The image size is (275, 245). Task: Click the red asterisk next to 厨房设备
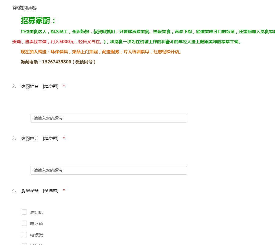[64, 190]
